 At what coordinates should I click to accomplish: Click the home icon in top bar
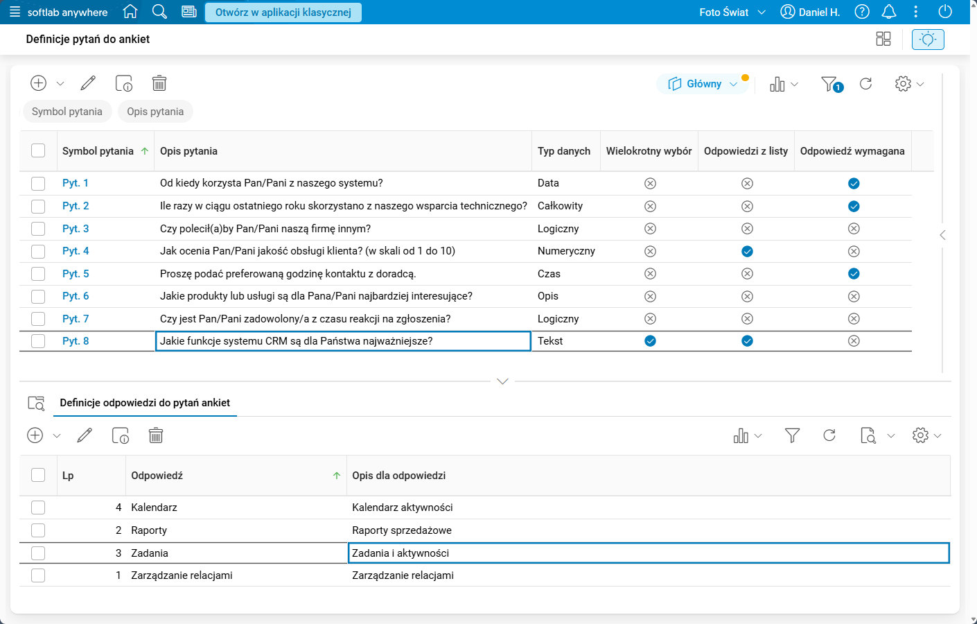click(x=130, y=12)
